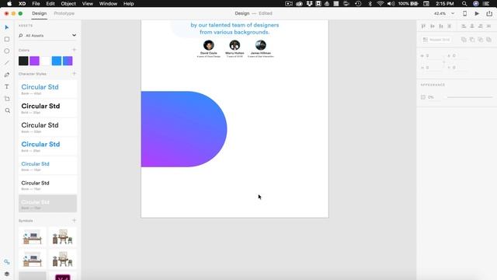The width and height of the screenshot is (497, 280).
Task: Open Spotlight search in menu bar
Action: [x=464, y=4]
